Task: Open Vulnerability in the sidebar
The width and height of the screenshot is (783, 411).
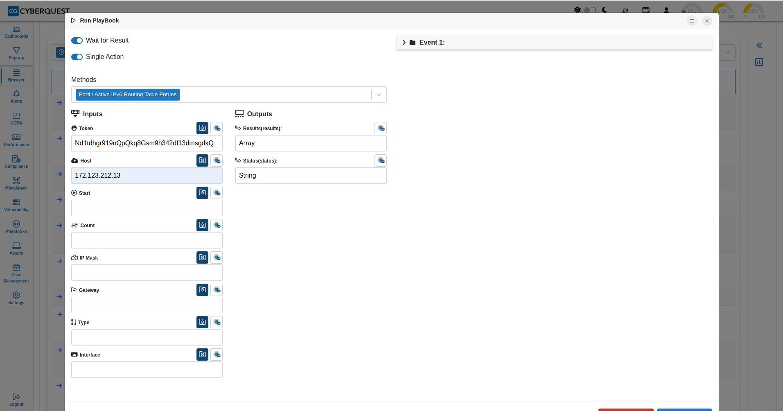Action: click(16, 205)
